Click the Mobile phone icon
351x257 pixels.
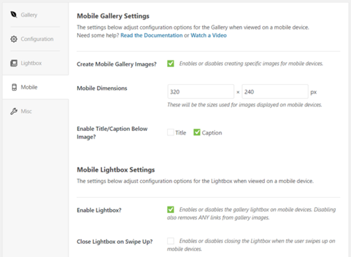[x=14, y=87]
